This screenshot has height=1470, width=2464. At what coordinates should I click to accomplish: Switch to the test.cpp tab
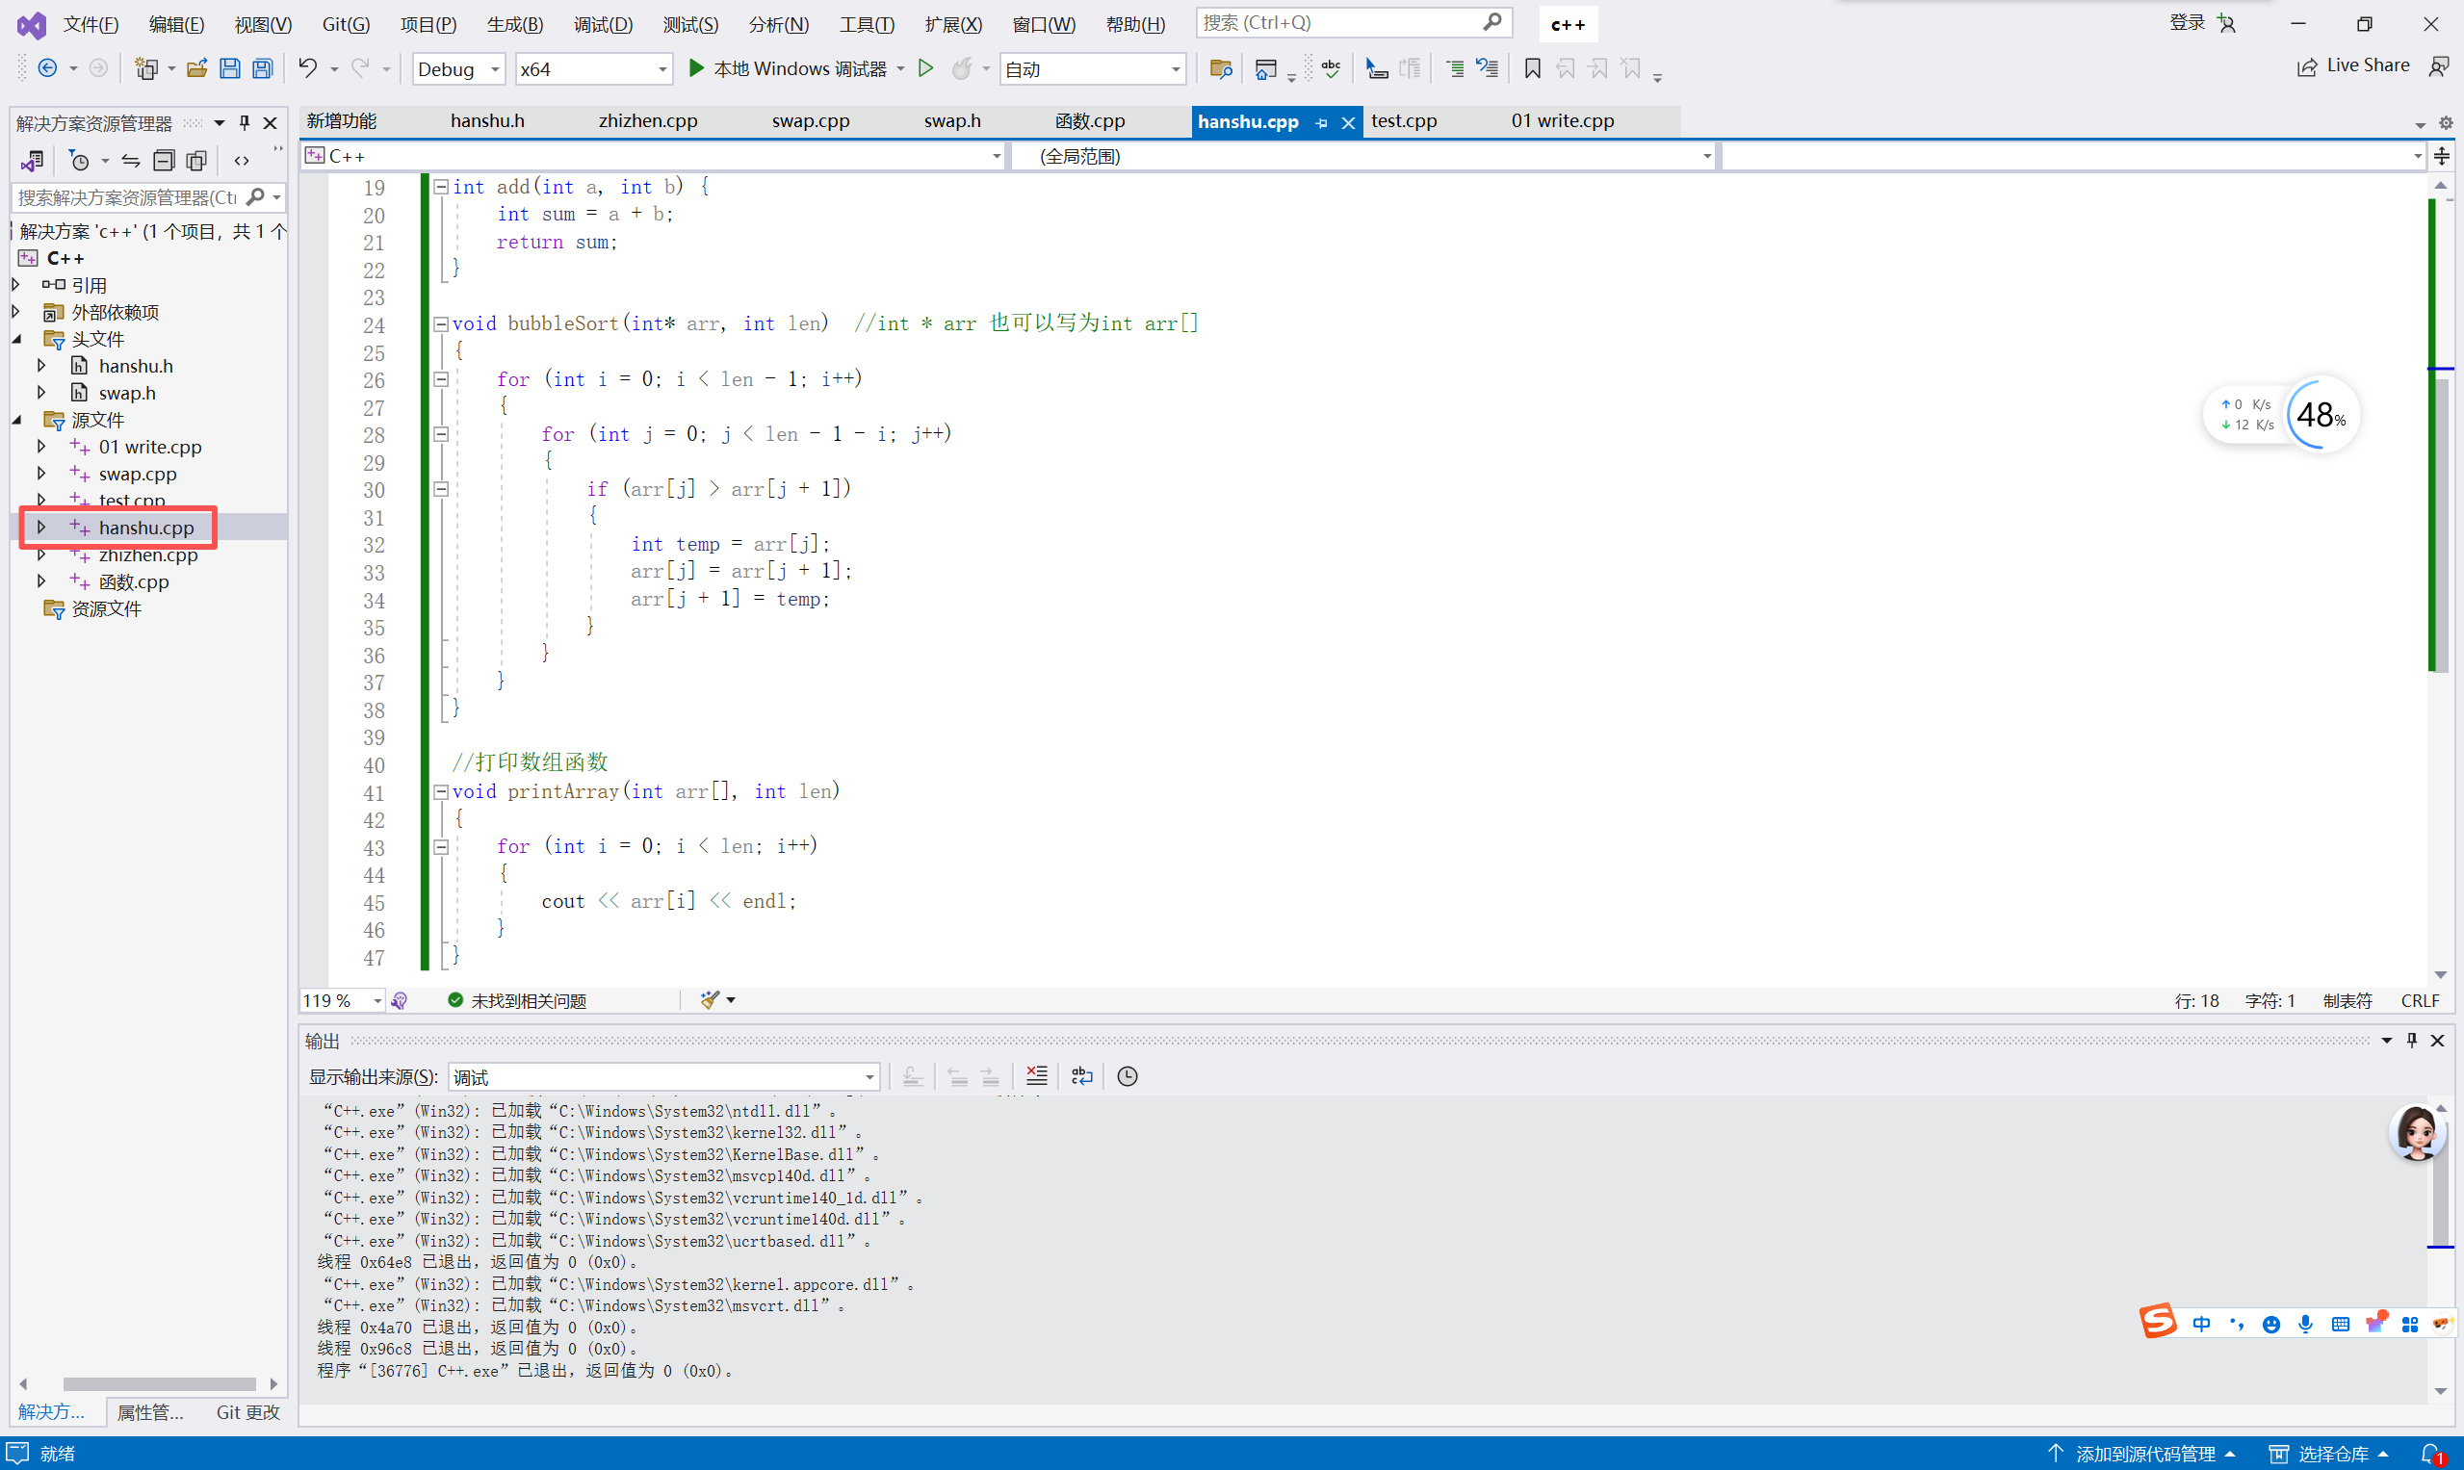[x=1404, y=121]
